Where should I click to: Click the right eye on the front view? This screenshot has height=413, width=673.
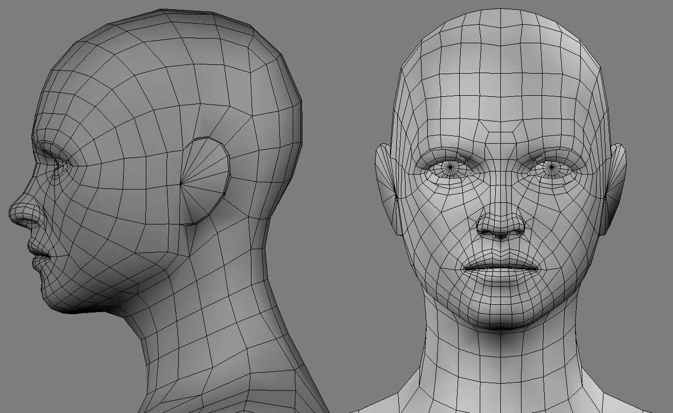[x=550, y=166]
